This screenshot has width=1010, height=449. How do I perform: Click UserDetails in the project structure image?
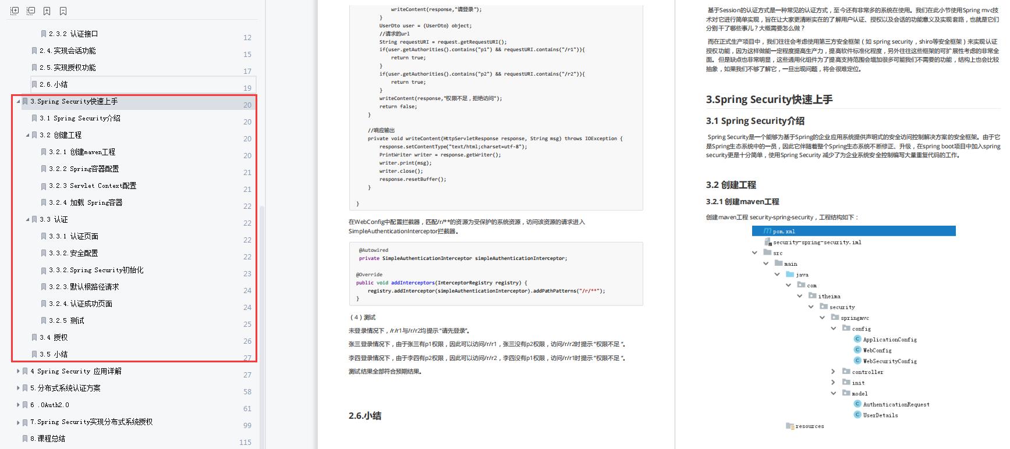tap(880, 415)
